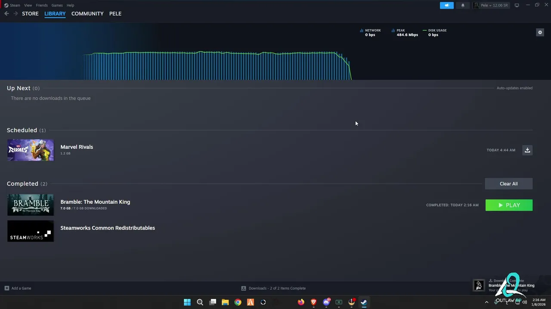The image size is (551, 309).
Task: Open Firefox from the taskbar
Action: click(x=301, y=302)
